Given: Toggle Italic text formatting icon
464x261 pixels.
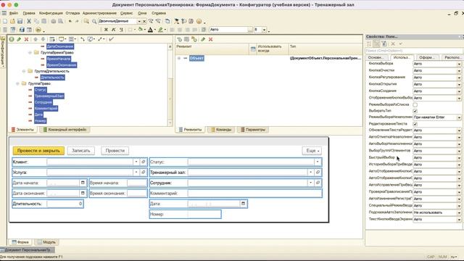Looking at the screenshot, I should tap(113, 30).
